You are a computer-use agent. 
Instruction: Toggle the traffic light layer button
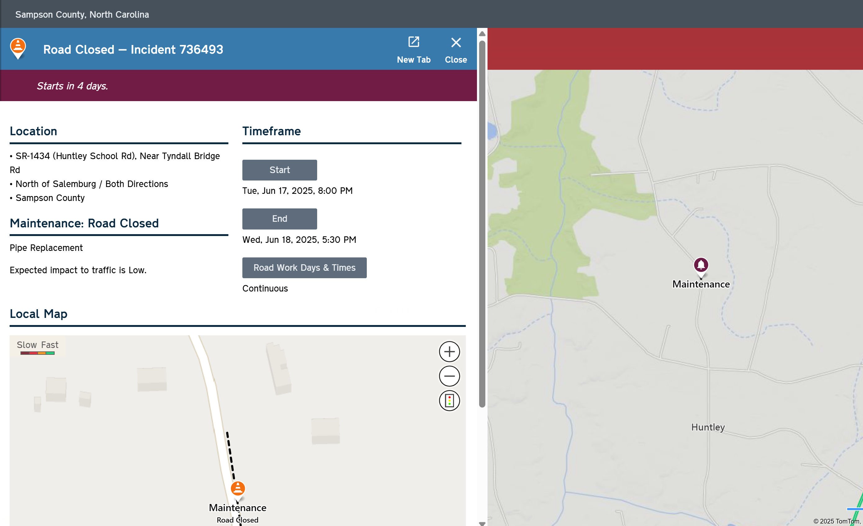449,400
